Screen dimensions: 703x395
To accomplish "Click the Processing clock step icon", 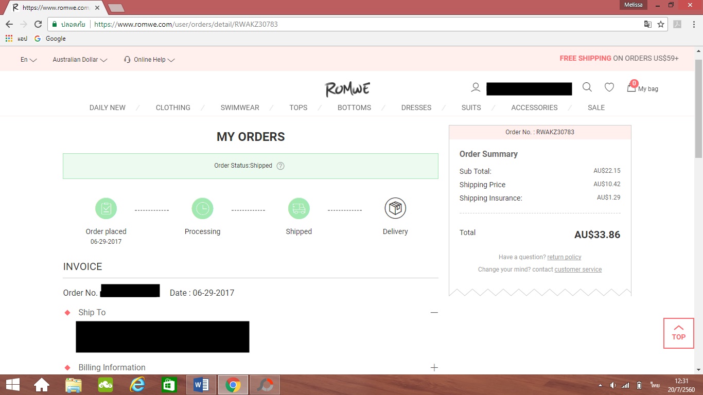I will 203,208.
